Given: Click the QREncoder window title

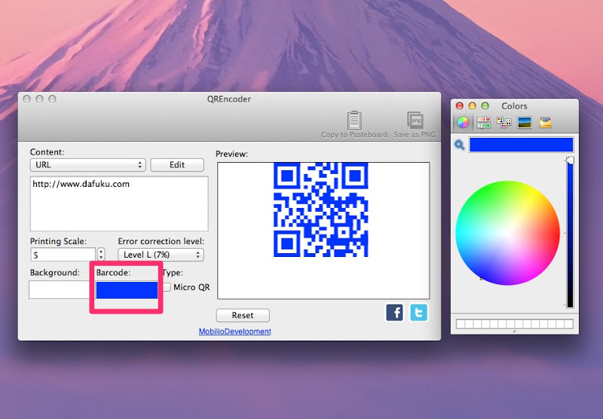Looking at the screenshot, I should coord(229,99).
